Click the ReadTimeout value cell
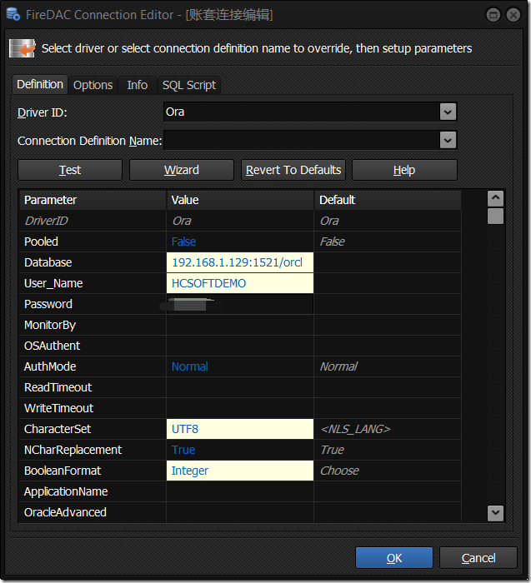Image resolution: width=531 pixels, height=583 pixels. 240,387
